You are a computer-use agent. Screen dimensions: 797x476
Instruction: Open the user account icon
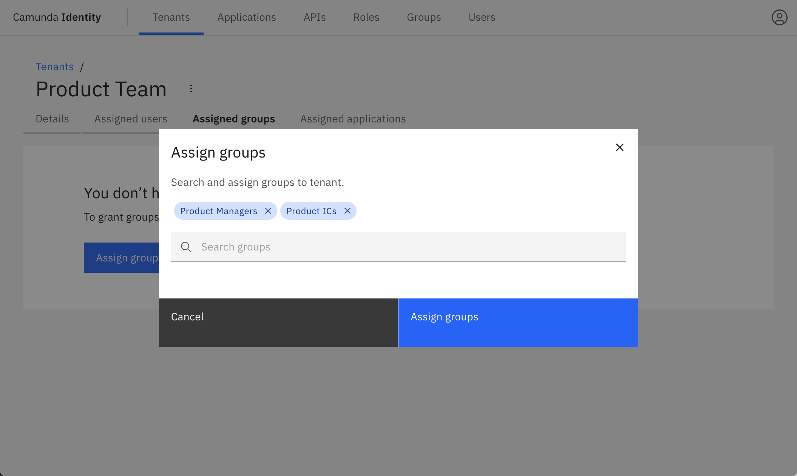pyautogui.click(x=779, y=17)
